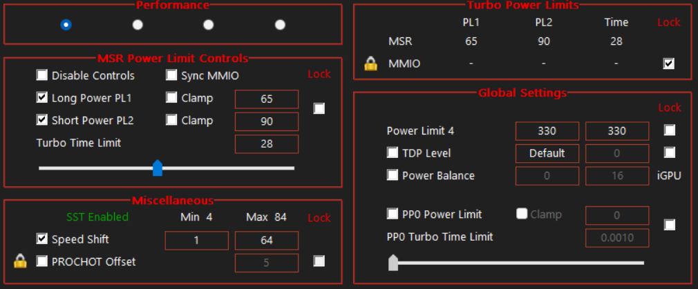Uncheck the MMIO Lock checkbox in Turbo Power Limits
The image size is (698, 289).
pyautogui.click(x=668, y=64)
